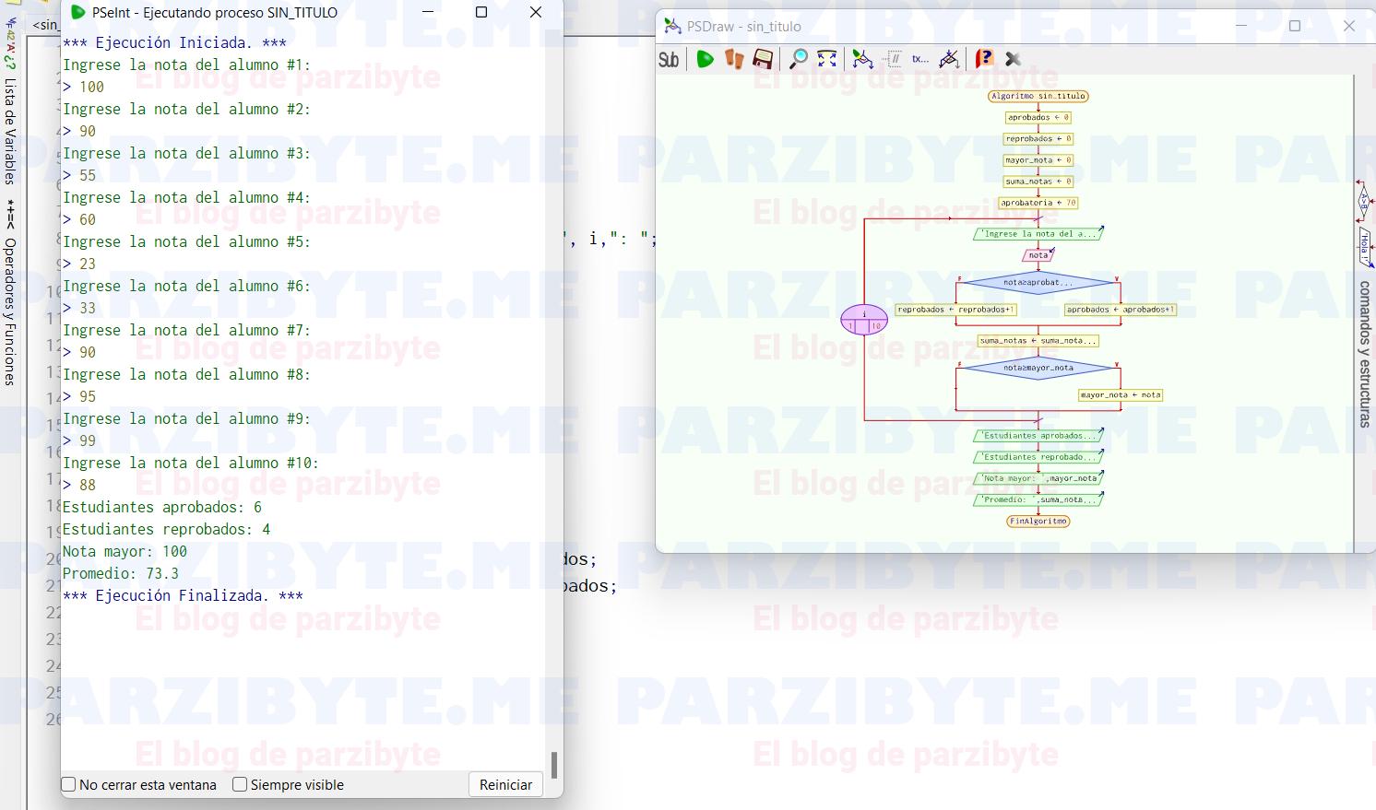
Task: Open the 'comandos y estructuras' side panel
Action: (1365, 354)
